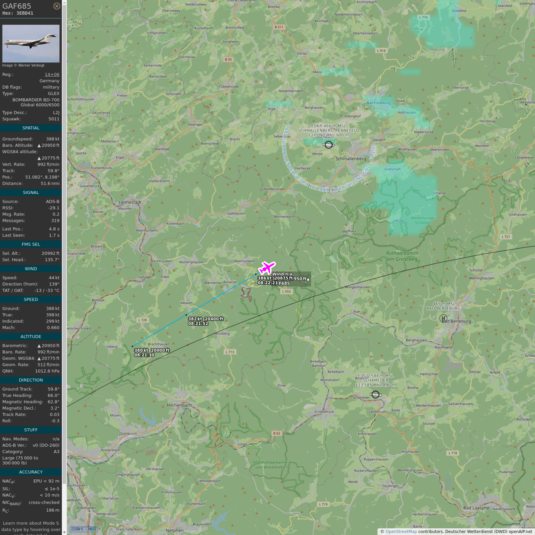
Task: Open the OpenStreetMap attribution link
Action: [401, 531]
